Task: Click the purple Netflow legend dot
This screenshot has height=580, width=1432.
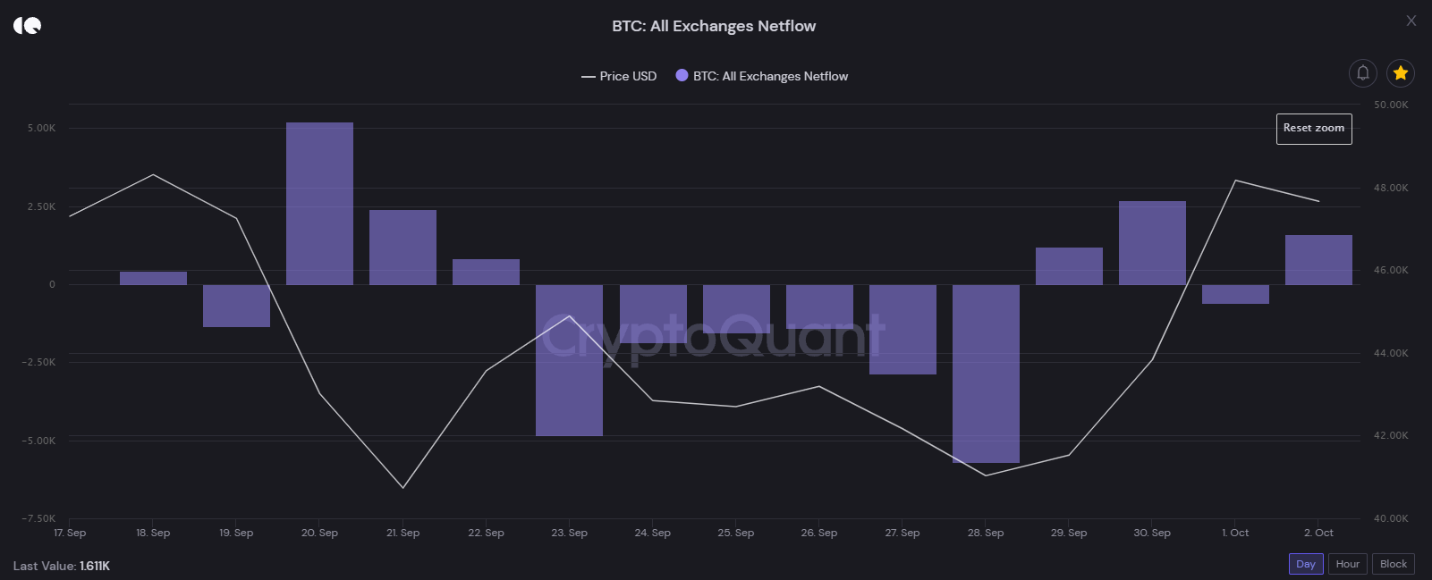Action: click(x=682, y=76)
